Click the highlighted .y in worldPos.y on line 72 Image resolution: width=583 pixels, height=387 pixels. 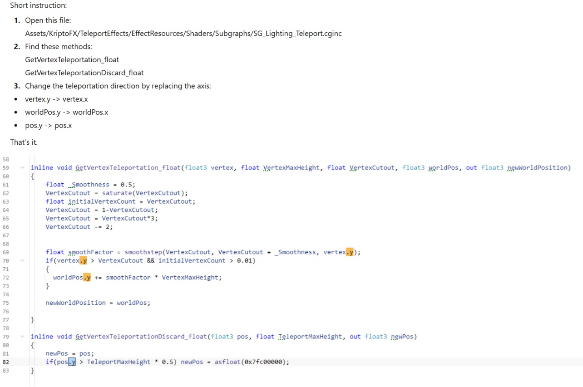point(87,278)
